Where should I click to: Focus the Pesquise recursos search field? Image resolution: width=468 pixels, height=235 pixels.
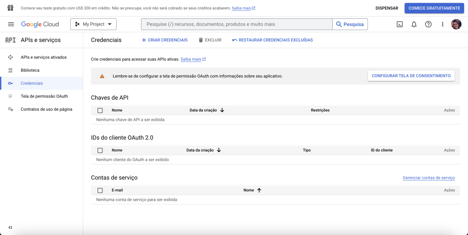click(x=237, y=24)
